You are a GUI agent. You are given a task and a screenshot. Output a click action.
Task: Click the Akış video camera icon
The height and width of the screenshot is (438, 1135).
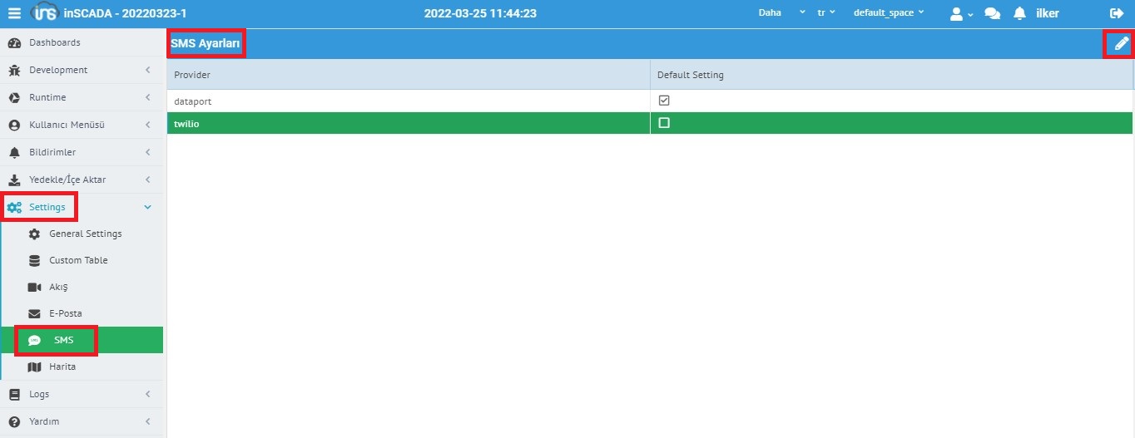tap(34, 287)
